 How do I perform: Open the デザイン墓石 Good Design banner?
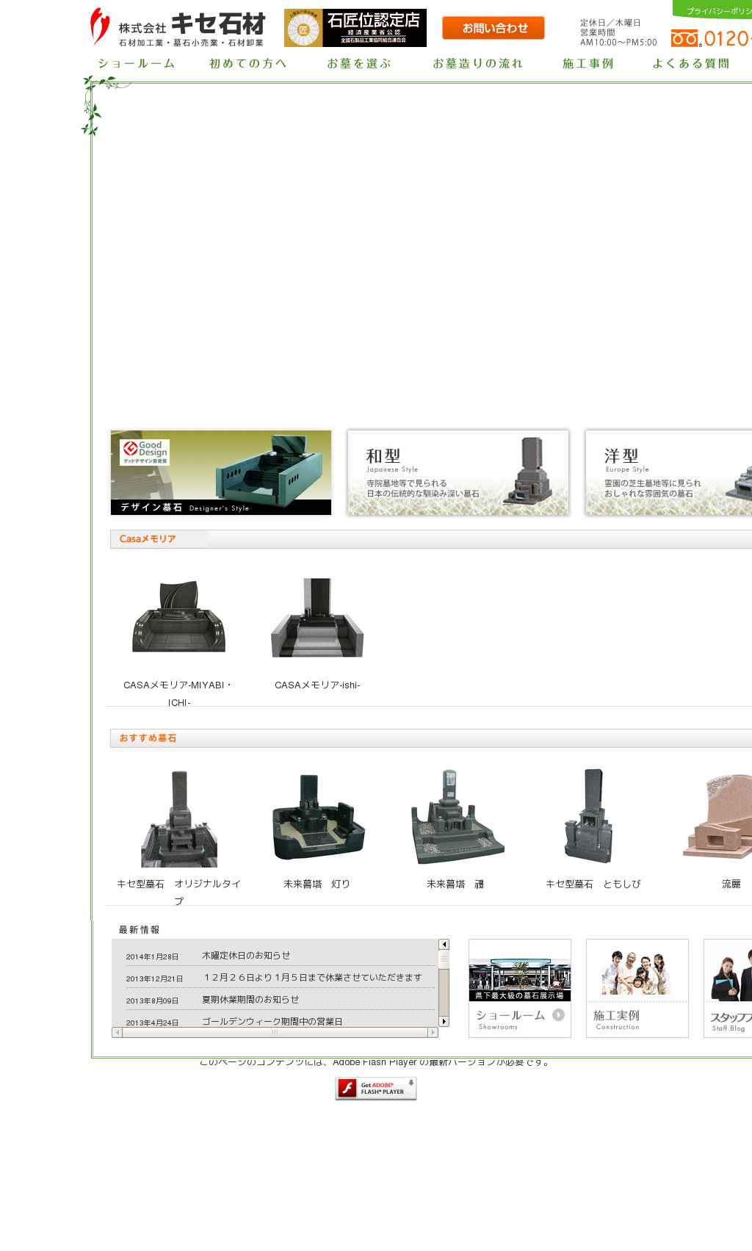point(221,472)
